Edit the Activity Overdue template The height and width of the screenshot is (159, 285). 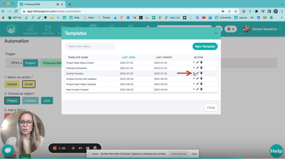198,73
